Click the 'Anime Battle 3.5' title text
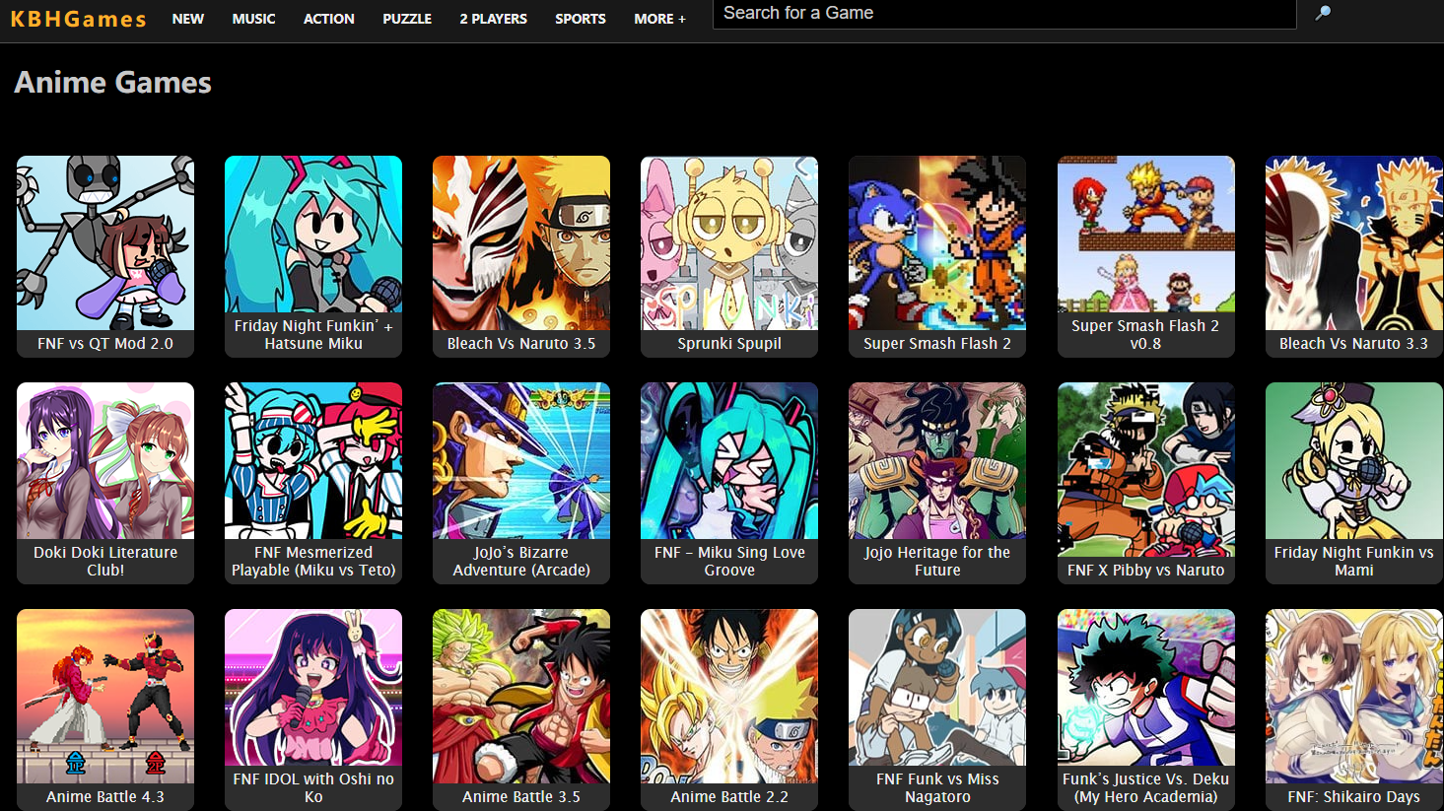The width and height of the screenshot is (1444, 811). pos(521,797)
